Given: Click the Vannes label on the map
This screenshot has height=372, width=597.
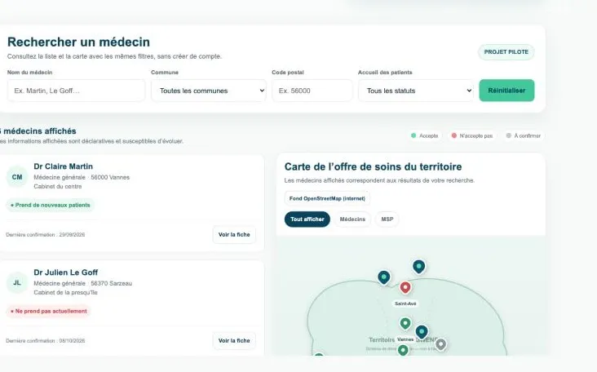Looking at the screenshot, I should coord(405,339).
